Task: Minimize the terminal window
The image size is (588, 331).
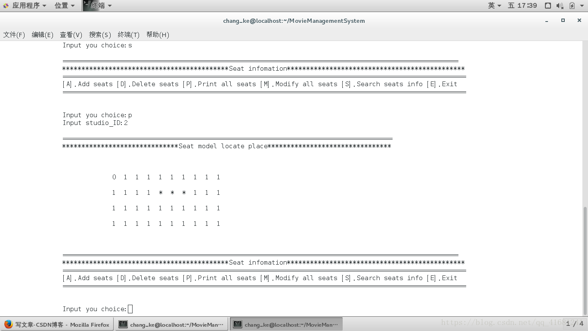Action: (547, 21)
